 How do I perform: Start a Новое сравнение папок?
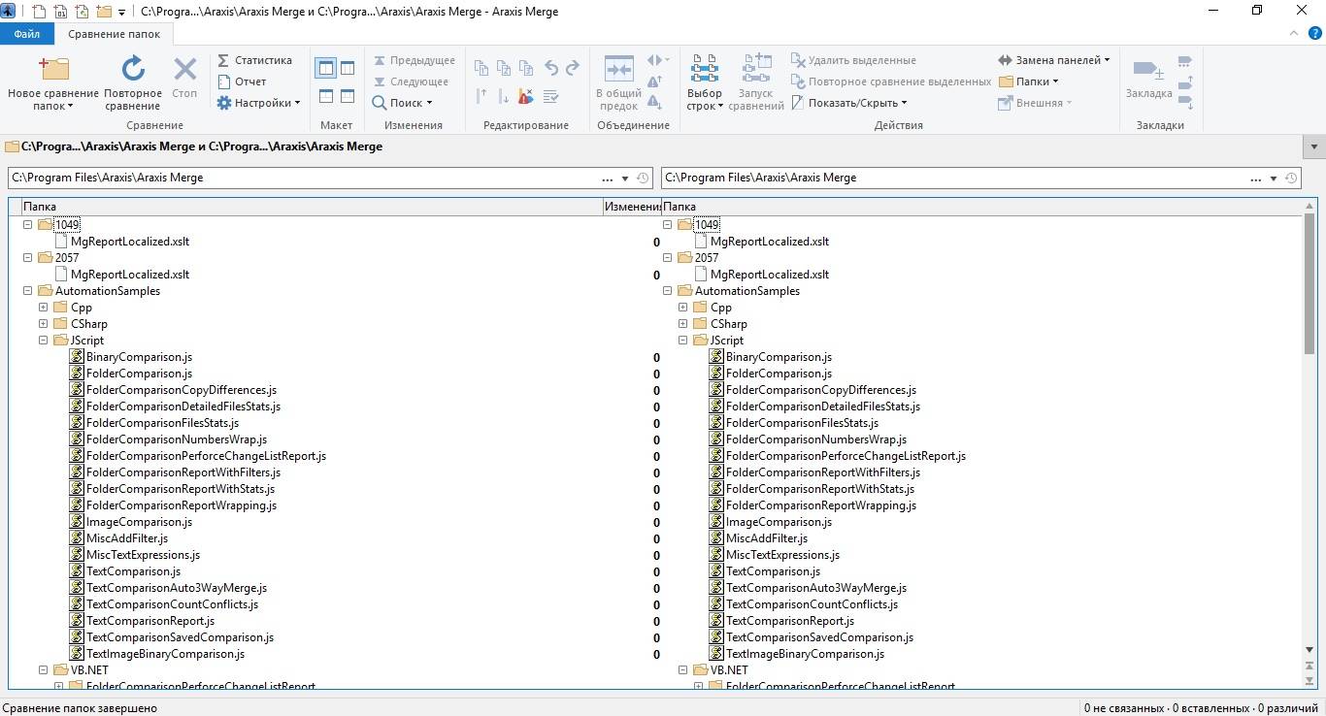point(53,83)
